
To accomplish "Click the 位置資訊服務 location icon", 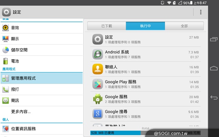I will tap(5, 129).
